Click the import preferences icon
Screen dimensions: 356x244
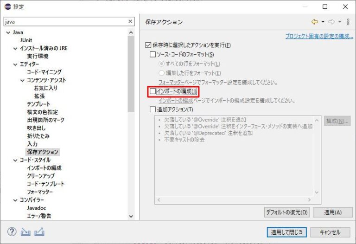pyautogui.click(x=25, y=232)
